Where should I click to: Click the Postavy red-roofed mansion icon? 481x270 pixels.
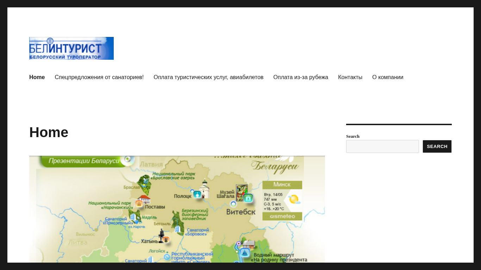(x=144, y=199)
